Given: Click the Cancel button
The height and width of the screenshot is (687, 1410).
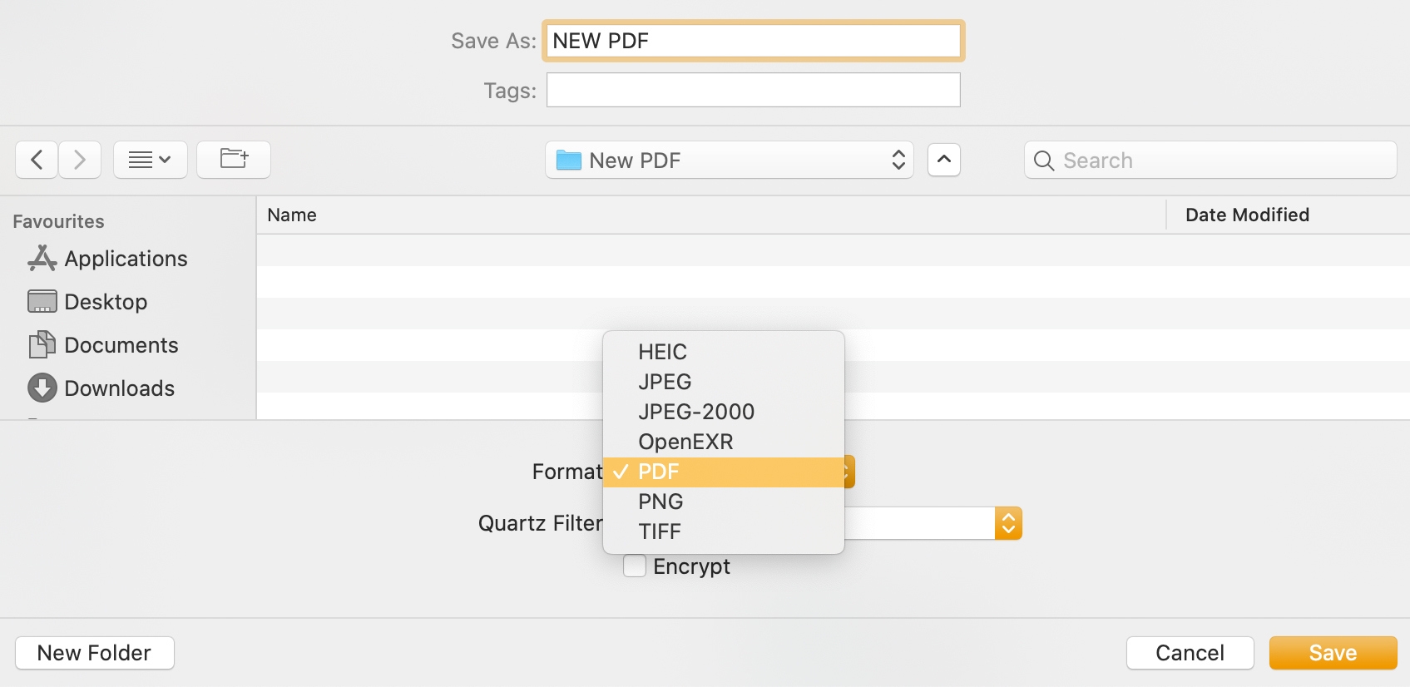Looking at the screenshot, I should point(1190,653).
